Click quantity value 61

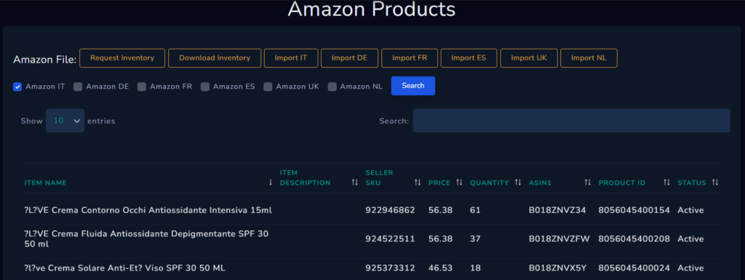coord(475,209)
